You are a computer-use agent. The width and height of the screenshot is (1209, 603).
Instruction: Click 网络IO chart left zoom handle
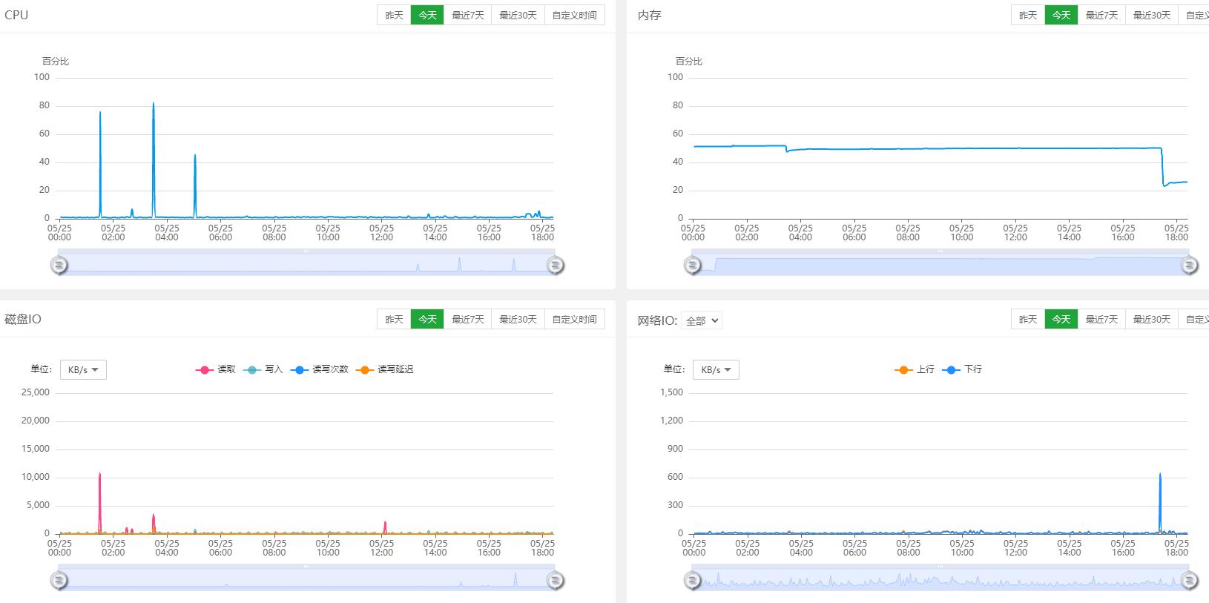[692, 581]
